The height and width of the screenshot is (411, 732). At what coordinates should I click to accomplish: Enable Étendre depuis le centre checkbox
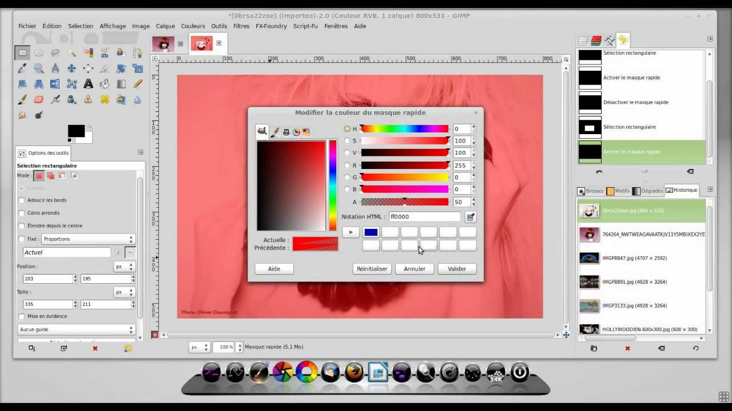pyautogui.click(x=22, y=226)
